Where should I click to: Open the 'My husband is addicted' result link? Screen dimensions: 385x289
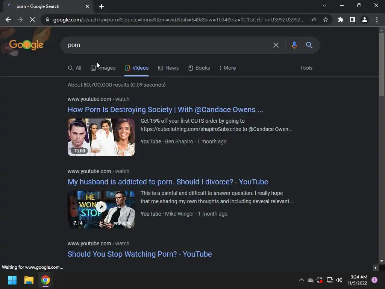168,182
